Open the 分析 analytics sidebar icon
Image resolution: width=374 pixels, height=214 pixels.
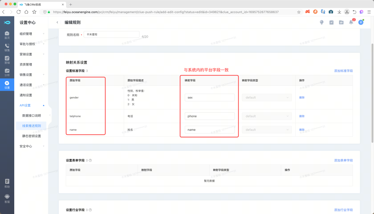click(7, 72)
